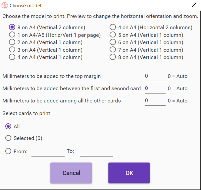Viewport: 201px width, 190px height.
Task: Click the other cards spacing field
Action: tap(155, 101)
